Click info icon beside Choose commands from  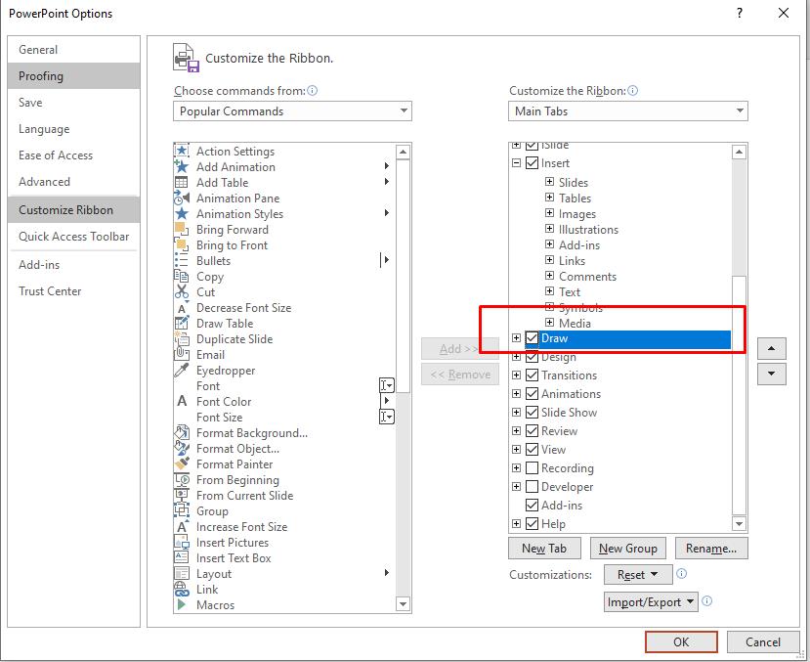click(313, 91)
